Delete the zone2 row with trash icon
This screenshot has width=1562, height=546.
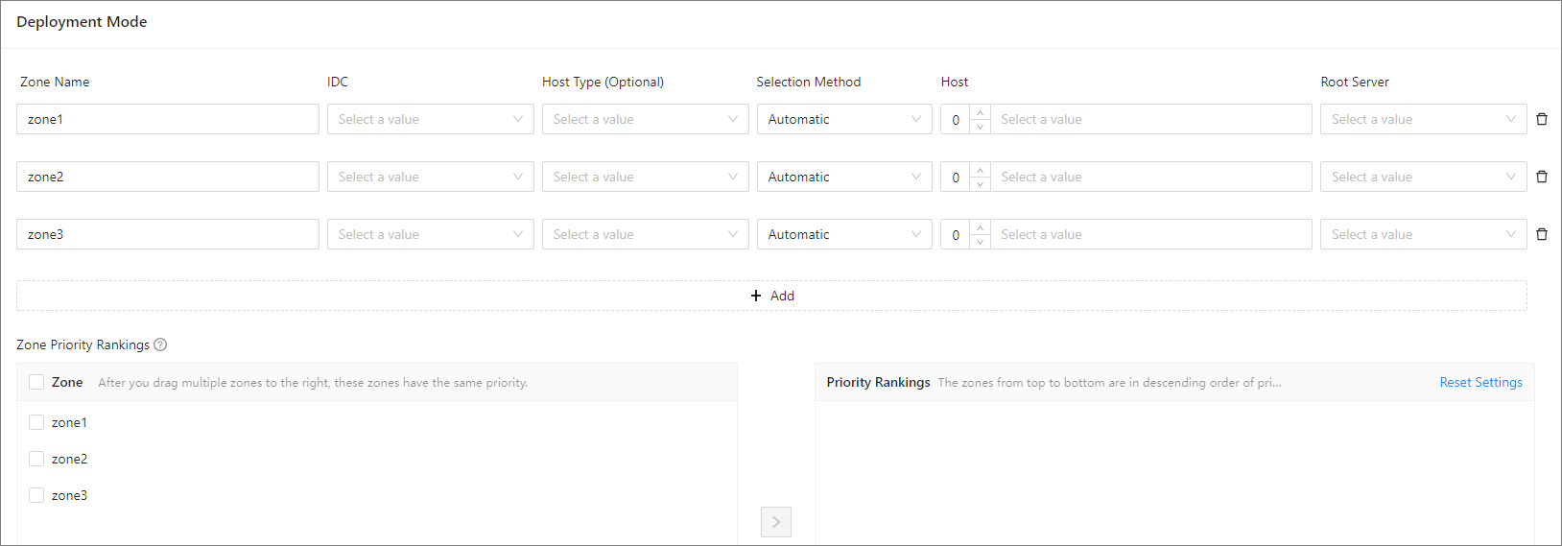pos(1541,177)
